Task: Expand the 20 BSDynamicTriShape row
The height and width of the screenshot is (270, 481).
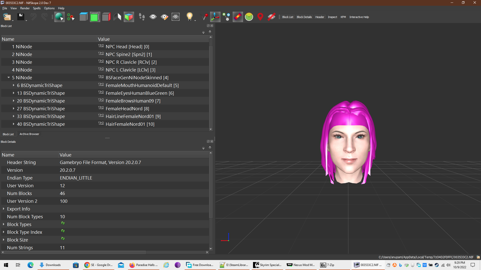Action: click(14, 101)
